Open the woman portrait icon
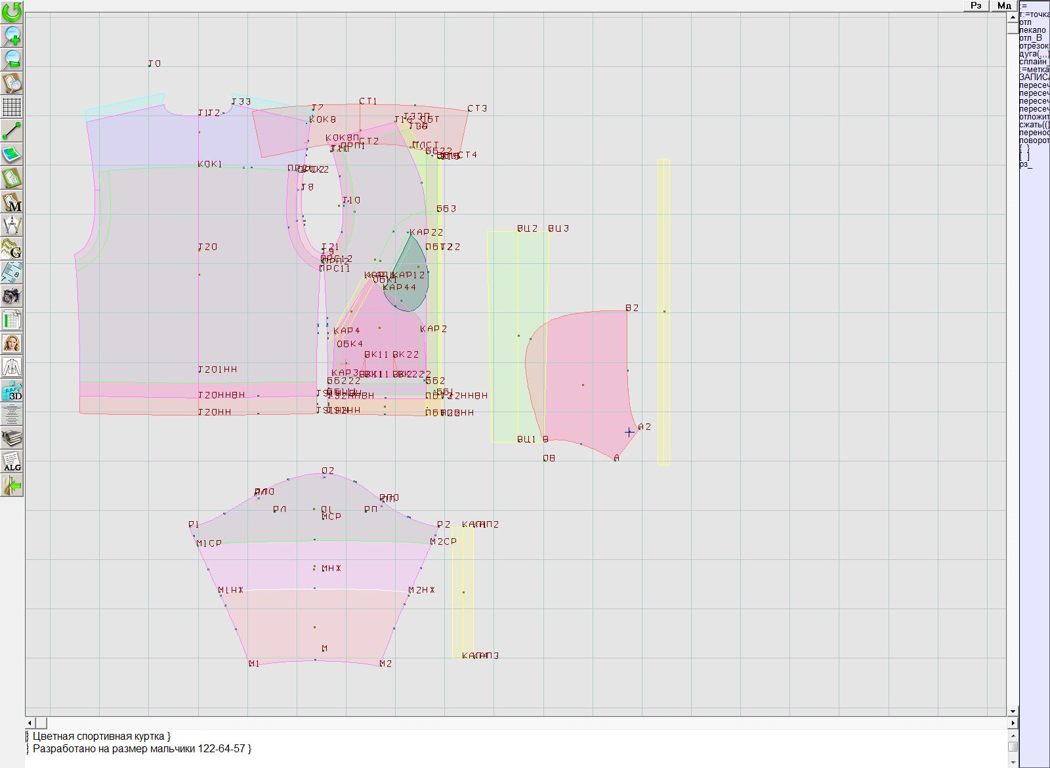The image size is (1050, 768). coord(12,343)
